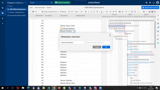Click the Clear formatting eraser icon
Image resolution: width=160 pixels, height=90 pixels.
(x=113, y=12)
